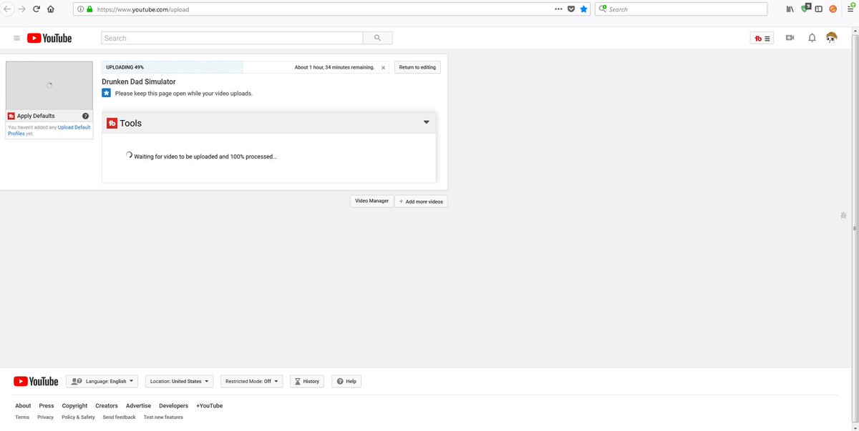859x431 pixels.
Task: Click the browser back arrow
Action: click(x=7, y=9)
